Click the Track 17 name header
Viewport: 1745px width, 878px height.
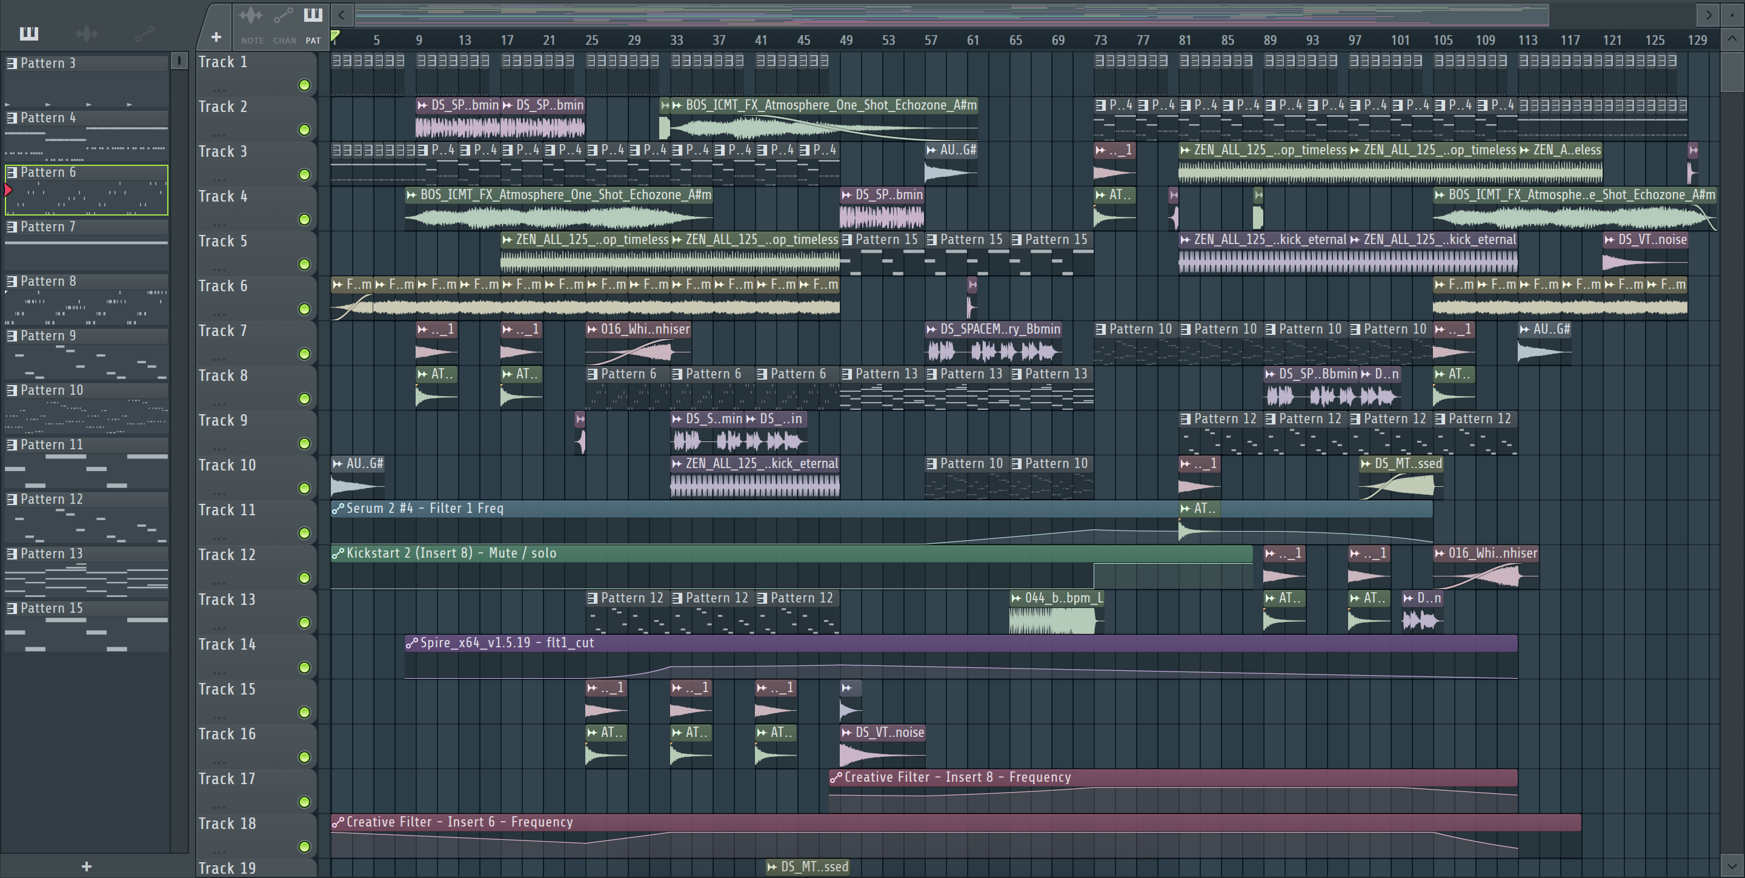coord(227,779)
